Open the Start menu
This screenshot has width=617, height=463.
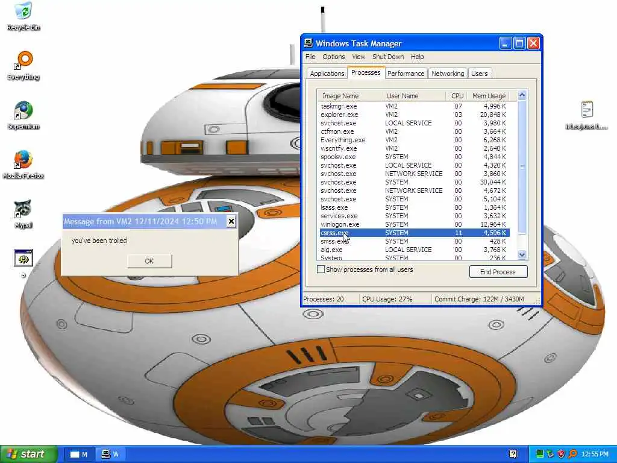[x=29, y=454]
